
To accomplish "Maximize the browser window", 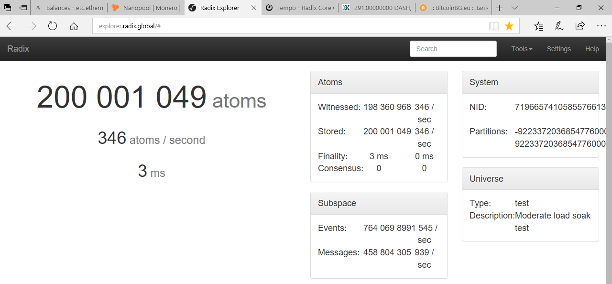I will 579,8.
